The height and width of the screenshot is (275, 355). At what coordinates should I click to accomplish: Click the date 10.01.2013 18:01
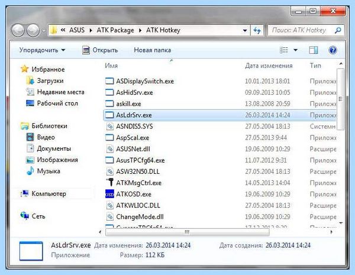[267, 81]
